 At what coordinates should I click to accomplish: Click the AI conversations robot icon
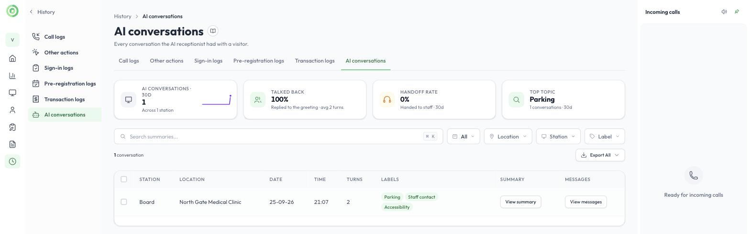36,115
